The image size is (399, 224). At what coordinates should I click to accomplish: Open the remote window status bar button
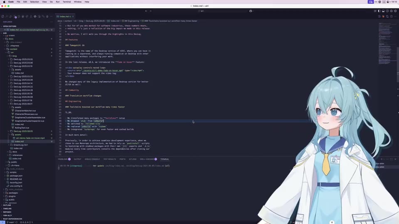tap(2, 222)
